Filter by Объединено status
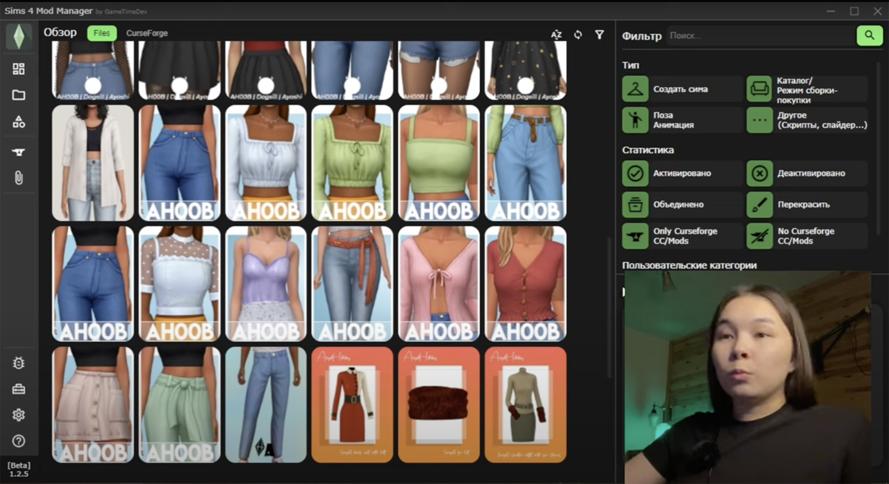Viewport: 889px width, 484px height. point(682,205)
